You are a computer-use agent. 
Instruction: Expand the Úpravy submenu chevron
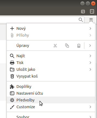90,46
